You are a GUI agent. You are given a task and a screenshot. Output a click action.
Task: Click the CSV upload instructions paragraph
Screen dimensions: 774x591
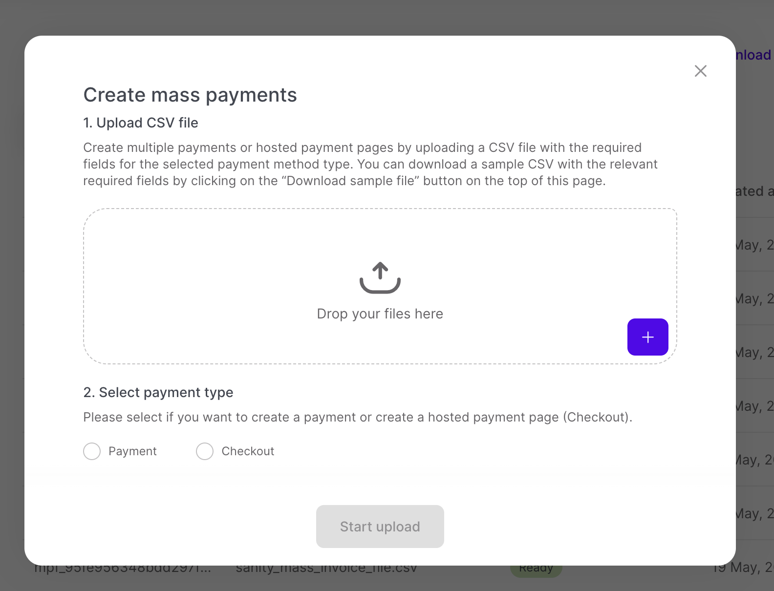(x=370, y=164)
